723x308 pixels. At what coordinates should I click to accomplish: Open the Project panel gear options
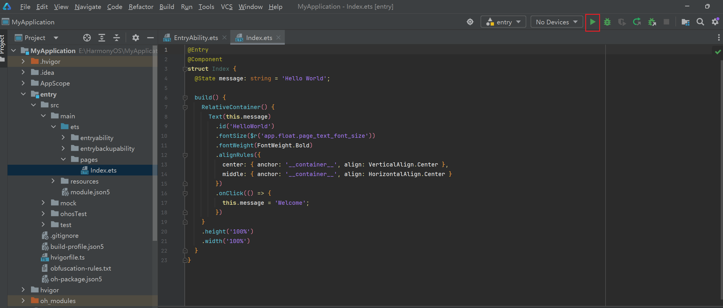[x=135, y=38]
